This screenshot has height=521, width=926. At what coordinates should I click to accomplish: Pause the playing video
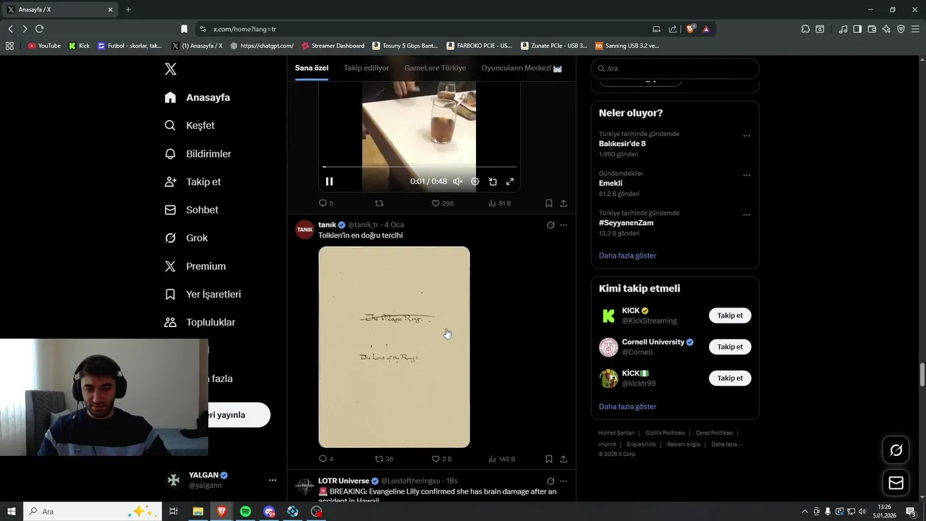click(329, 182)
